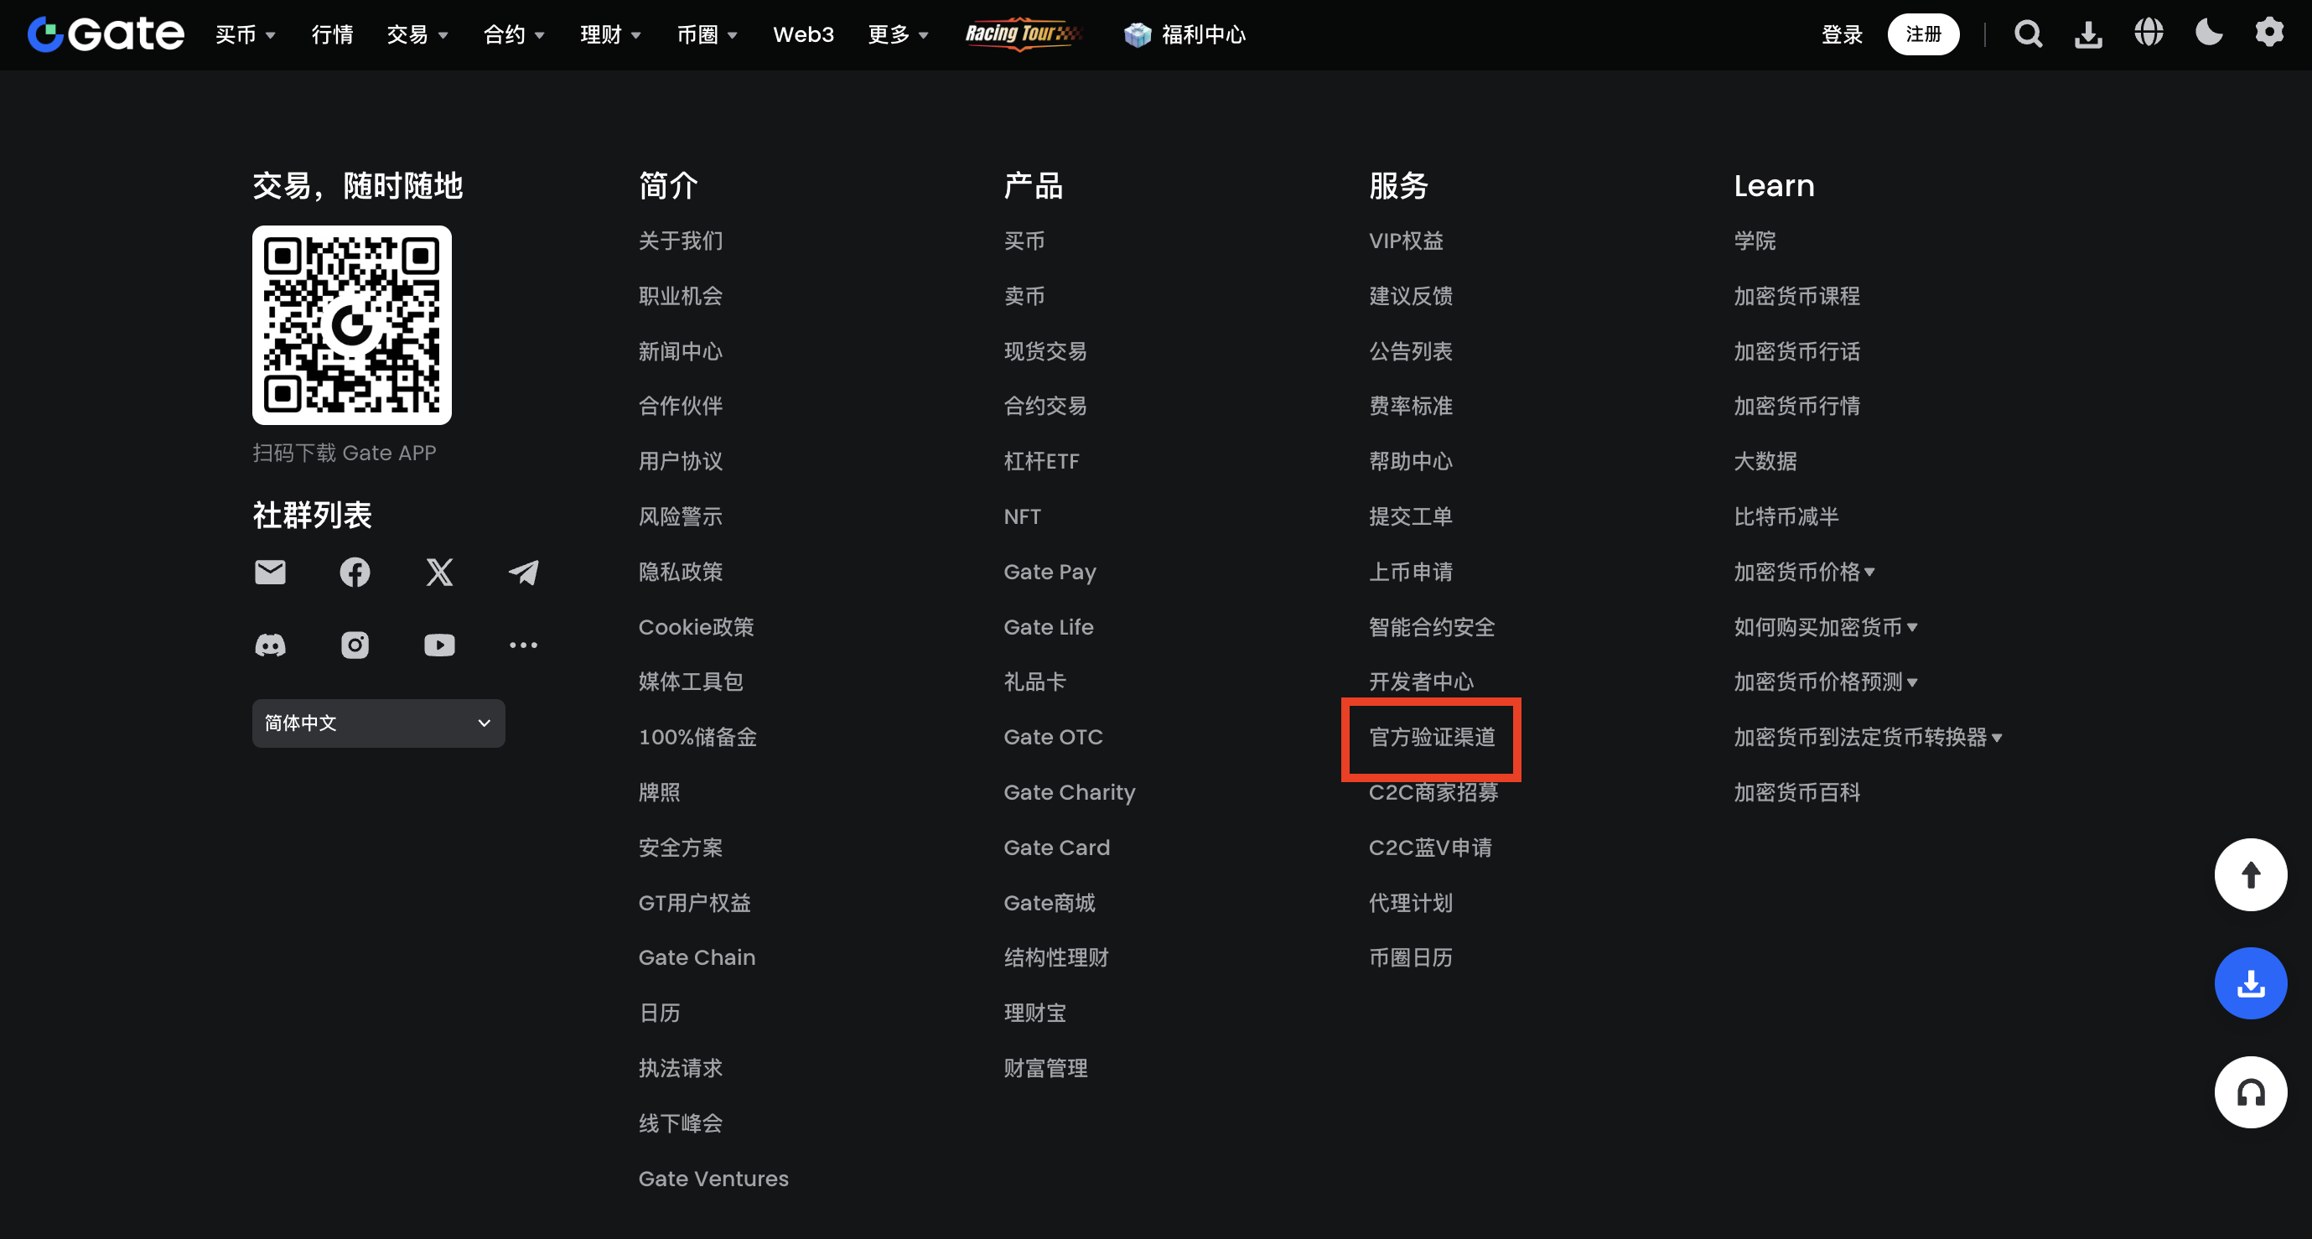Toggle dark mode moon icon
The height and width of the screenshot is (1239, 2312).
pyautogui.click(x=2209, y=34)
